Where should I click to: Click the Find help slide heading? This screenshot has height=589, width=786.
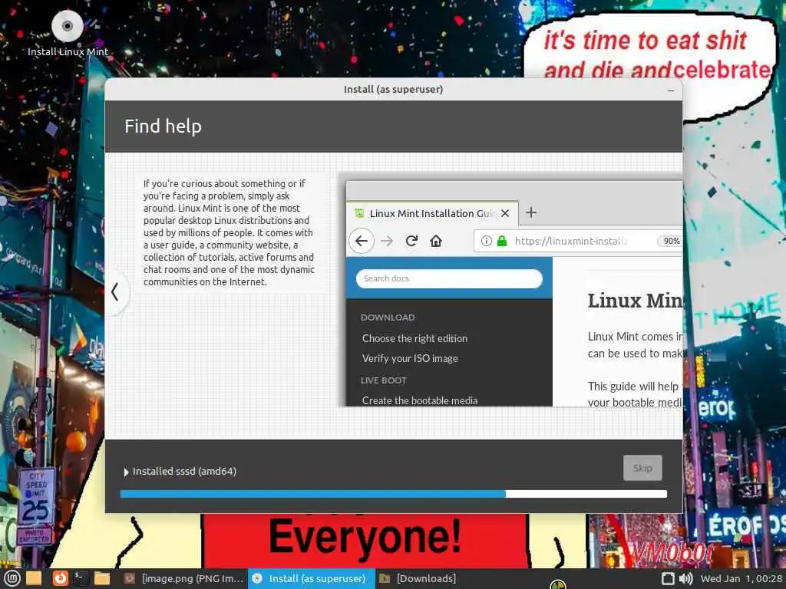[x=163, y=127]
